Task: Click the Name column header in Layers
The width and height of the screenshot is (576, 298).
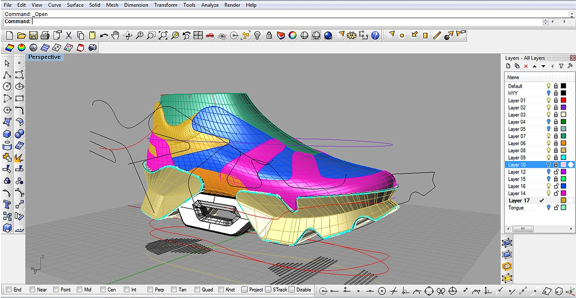Action: [513, 77]
